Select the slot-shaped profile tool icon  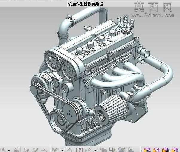pos(79,150)
